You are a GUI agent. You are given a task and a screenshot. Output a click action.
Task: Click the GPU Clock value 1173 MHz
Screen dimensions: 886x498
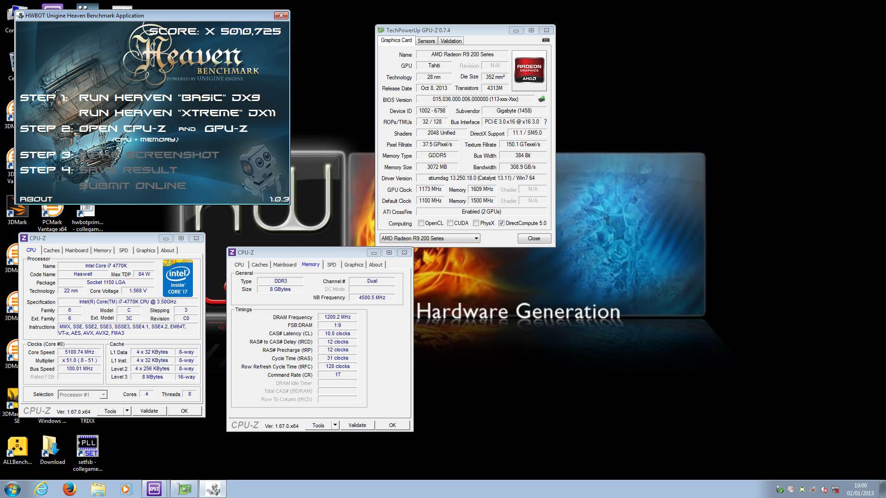430,190
